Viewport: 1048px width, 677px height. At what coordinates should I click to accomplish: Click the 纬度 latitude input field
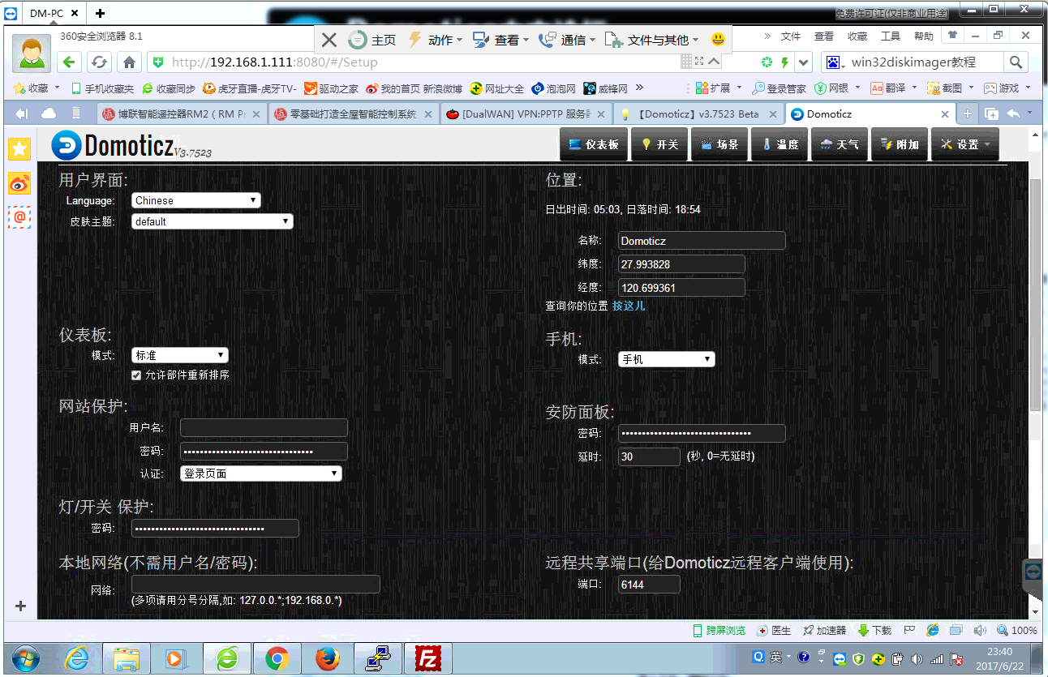[x=681, y=264]
